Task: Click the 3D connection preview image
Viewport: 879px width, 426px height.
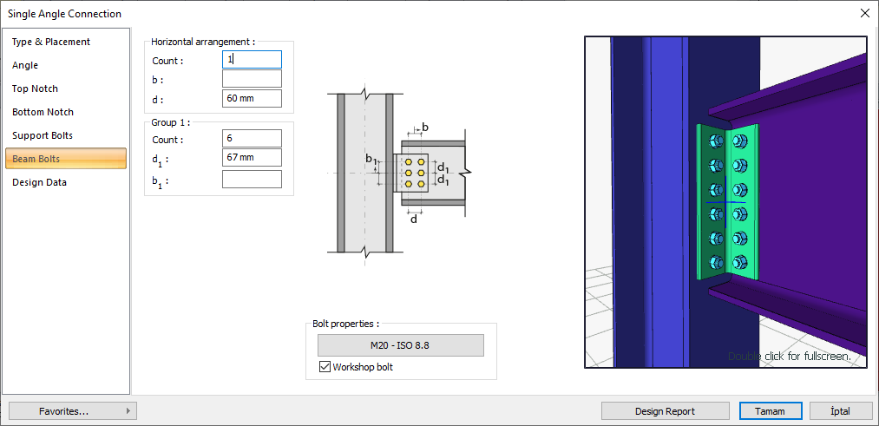Action: [729, 202]
